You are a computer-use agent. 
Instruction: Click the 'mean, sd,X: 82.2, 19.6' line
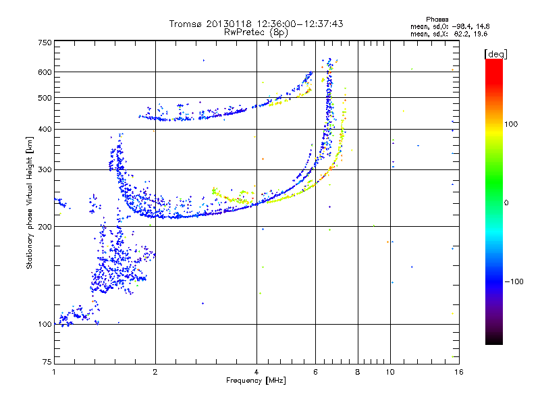(x=449, y=34)
